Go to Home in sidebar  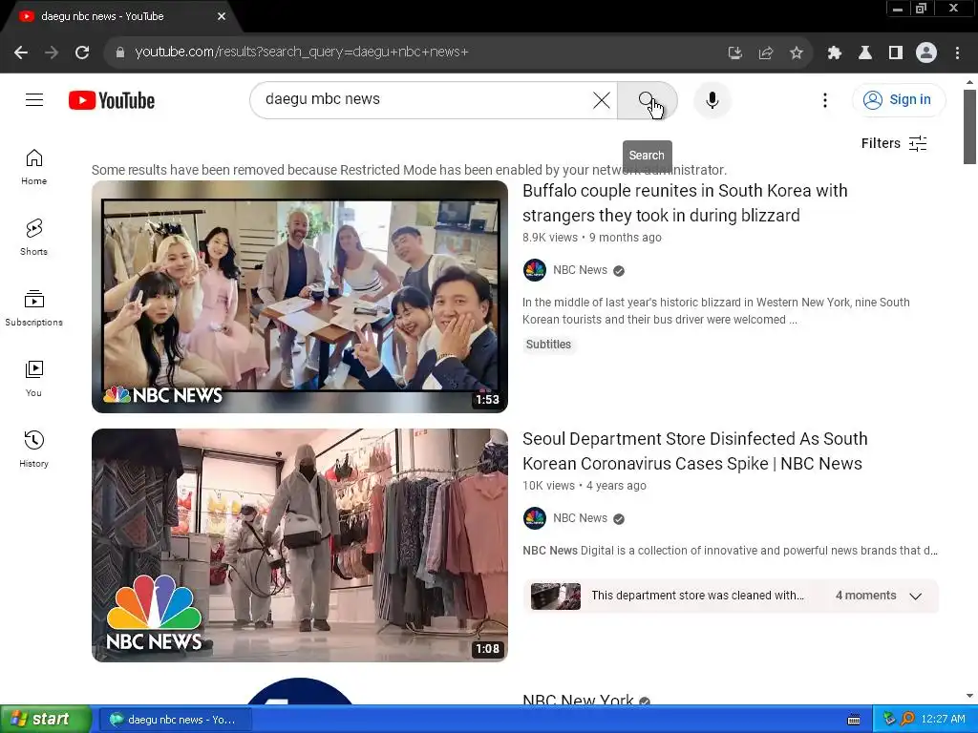point(33,167)
